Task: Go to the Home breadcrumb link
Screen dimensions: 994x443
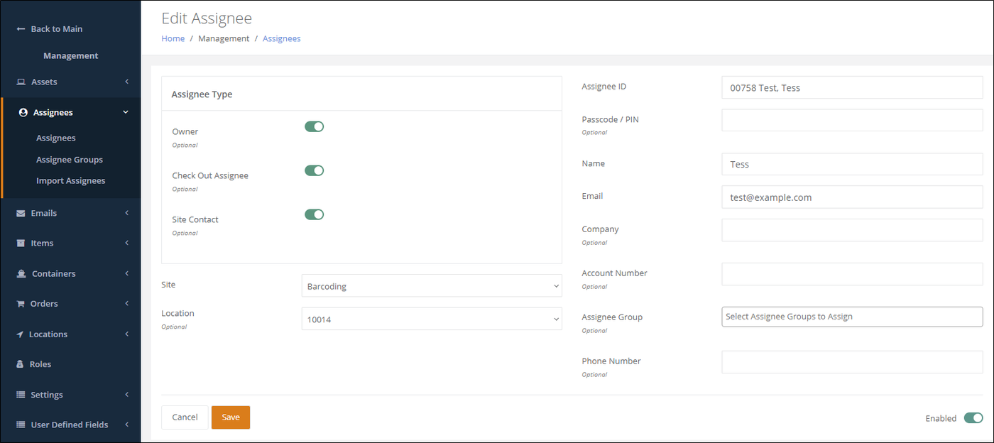Action: (x=173, y=39)
